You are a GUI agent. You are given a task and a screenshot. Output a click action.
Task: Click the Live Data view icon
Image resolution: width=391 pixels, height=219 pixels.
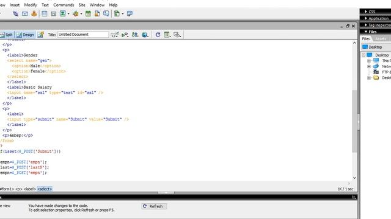tap(41, 35)
